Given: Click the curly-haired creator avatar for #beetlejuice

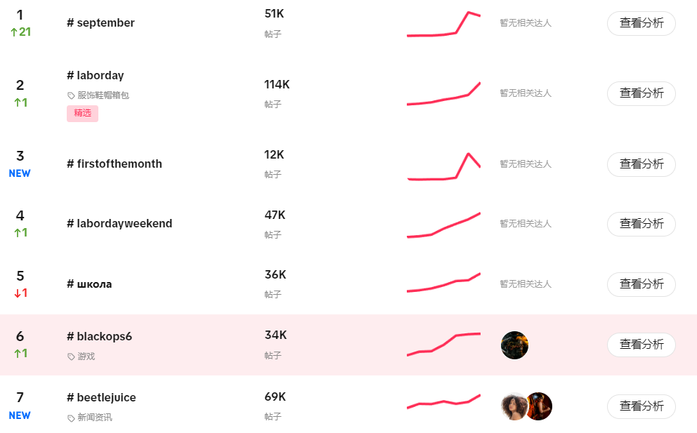Looking at the screenshot, I should (514, 406).
